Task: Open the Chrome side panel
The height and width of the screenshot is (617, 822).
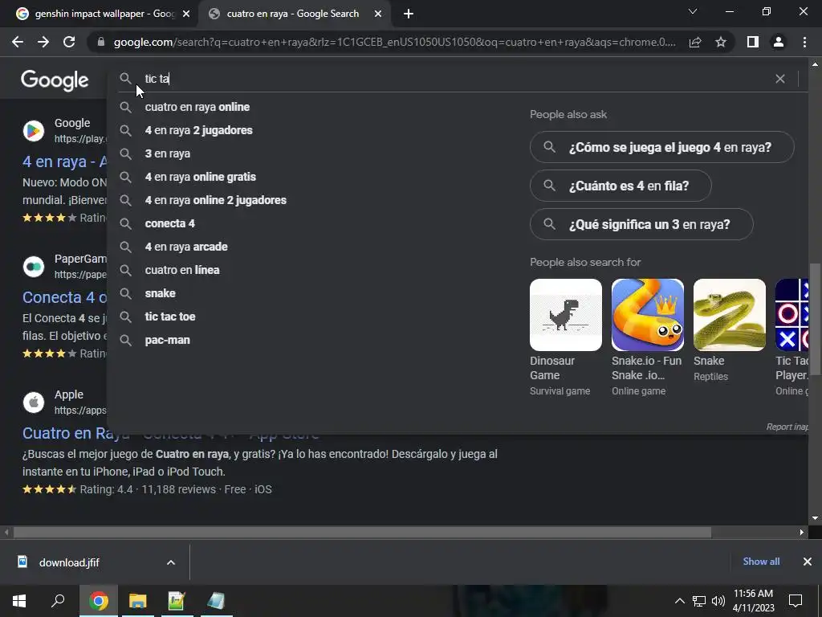Action: tap(753, 42)
